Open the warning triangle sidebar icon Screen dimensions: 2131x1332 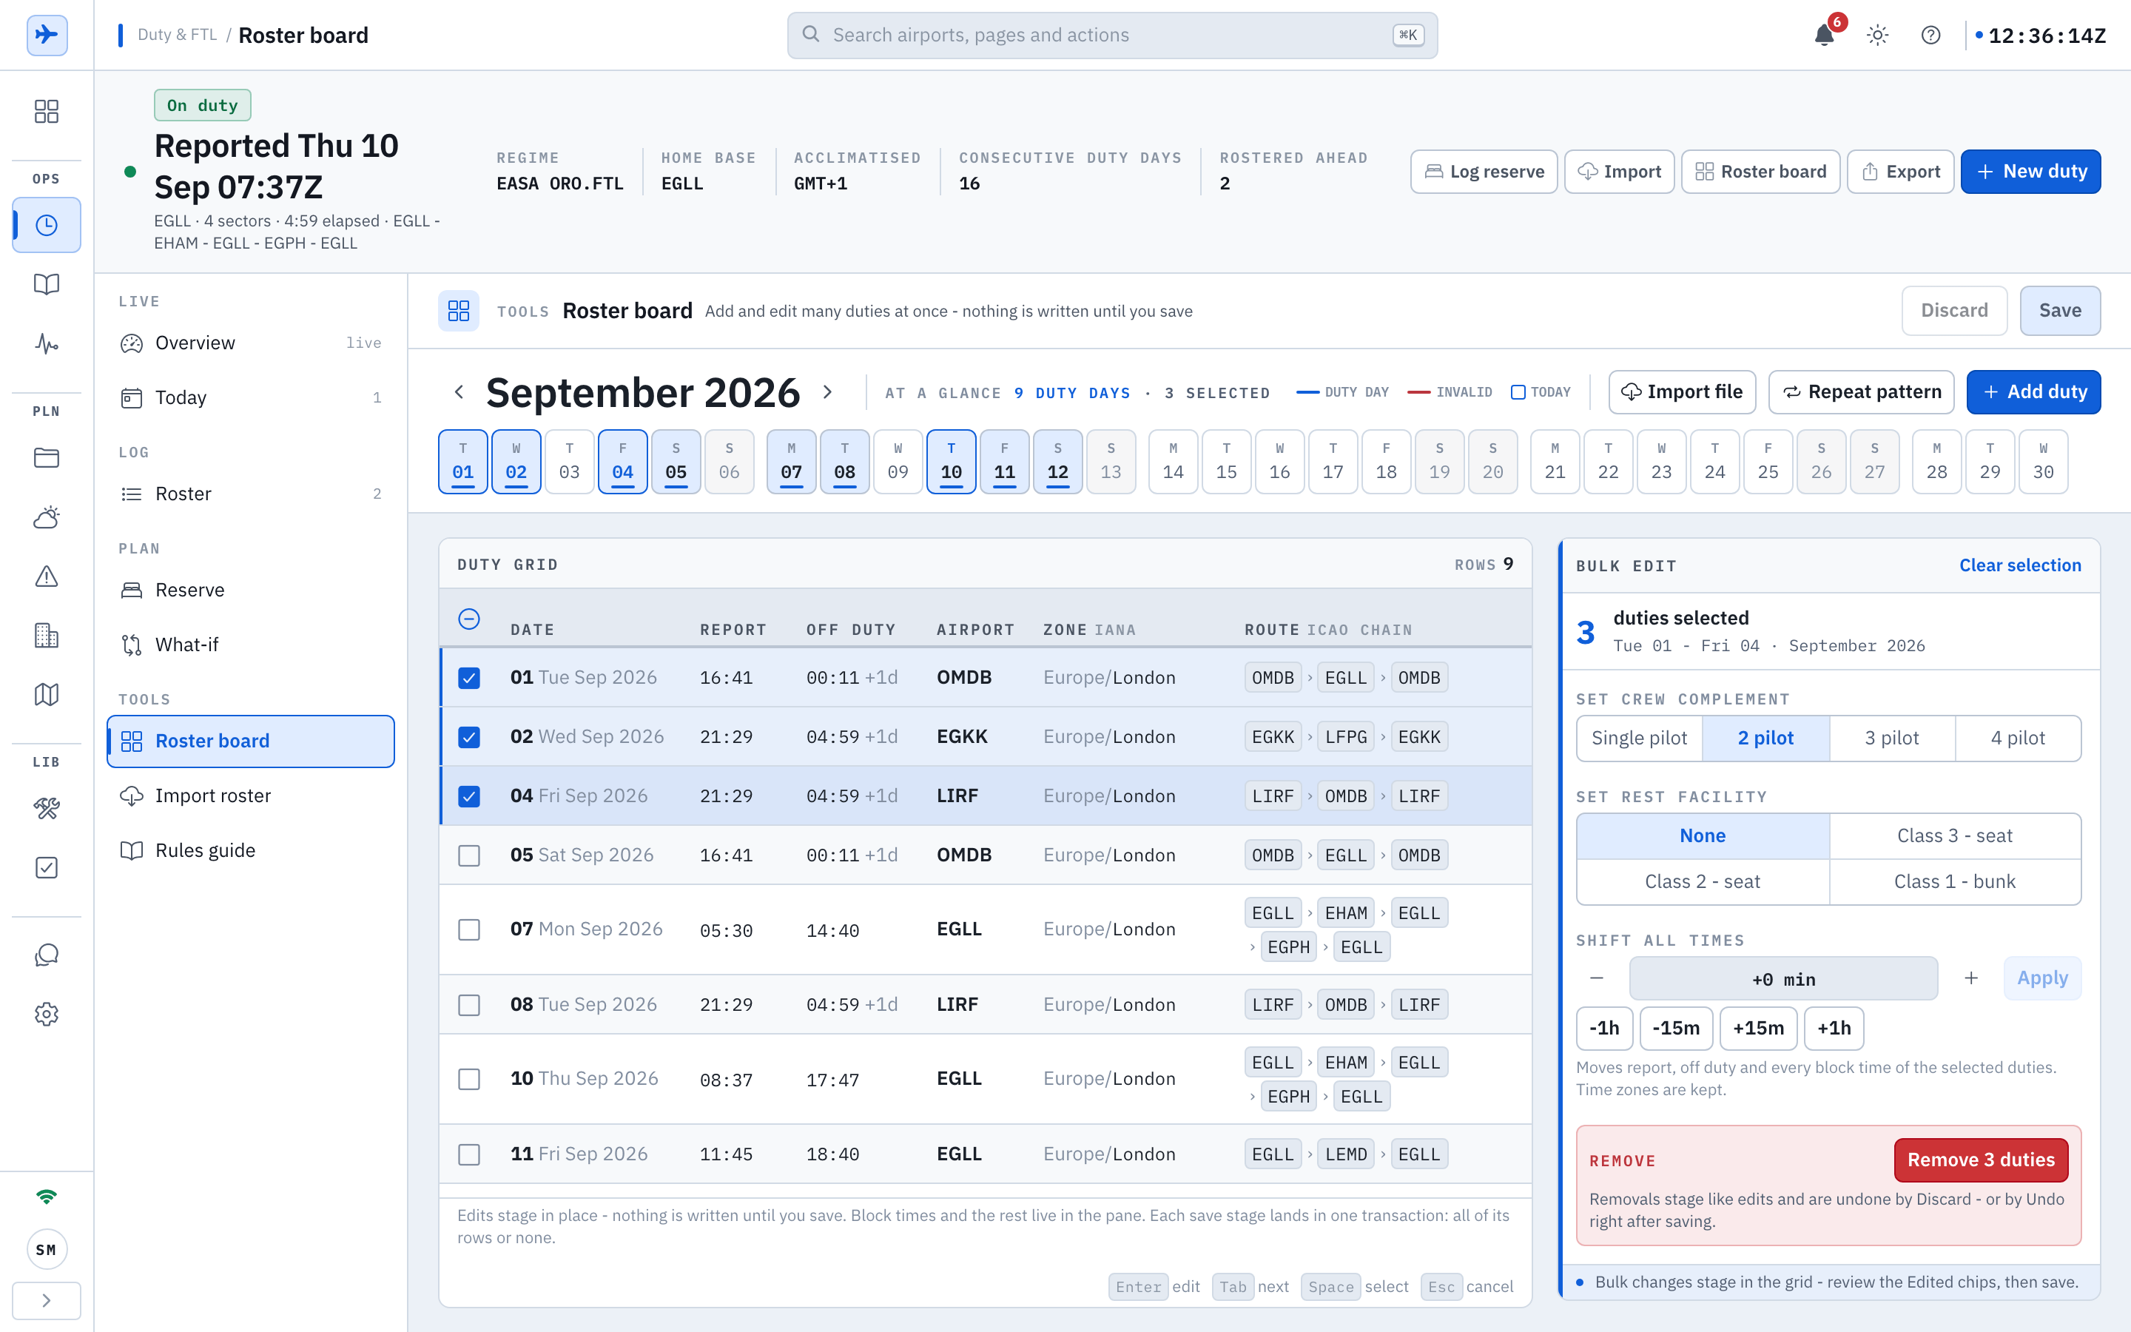point(47,576)
